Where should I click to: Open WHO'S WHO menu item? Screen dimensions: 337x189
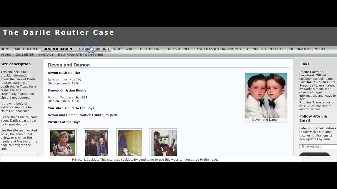pos(123,49)
